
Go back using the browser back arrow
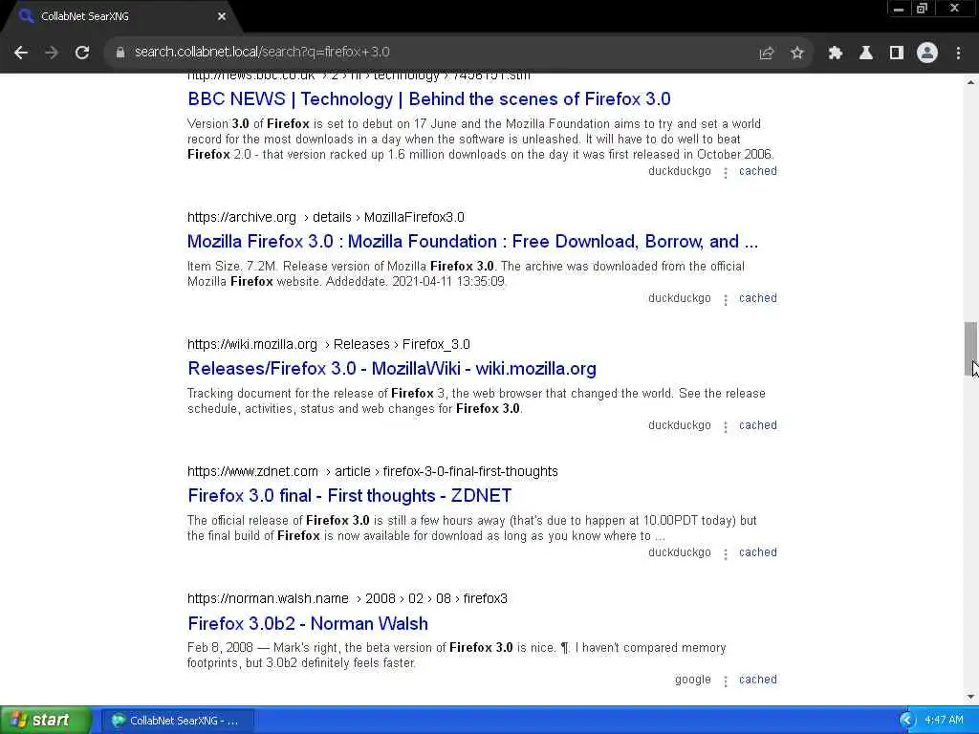point(21,53)
